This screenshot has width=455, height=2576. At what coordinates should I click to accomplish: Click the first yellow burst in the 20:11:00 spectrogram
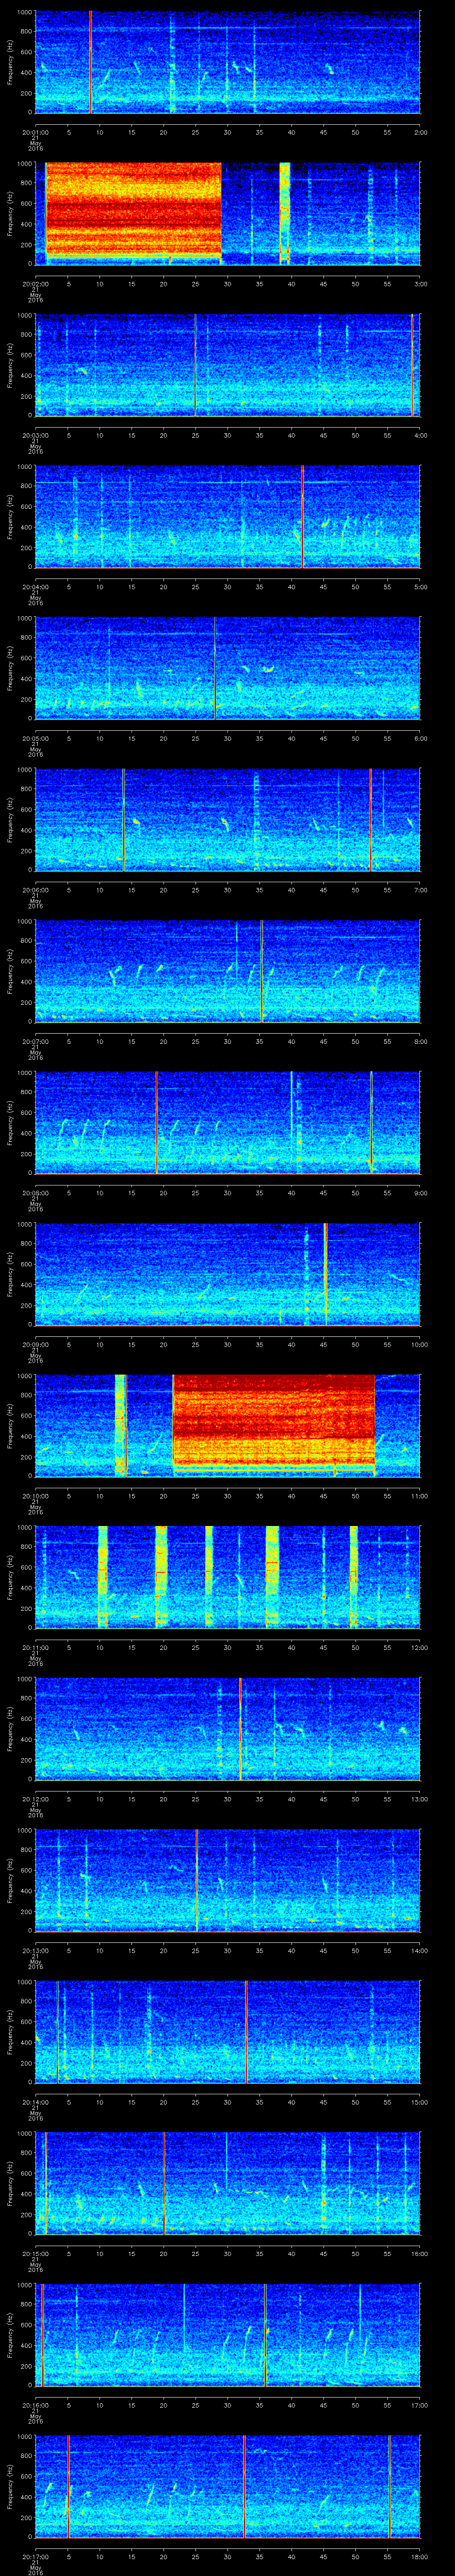coord(102,1577)
